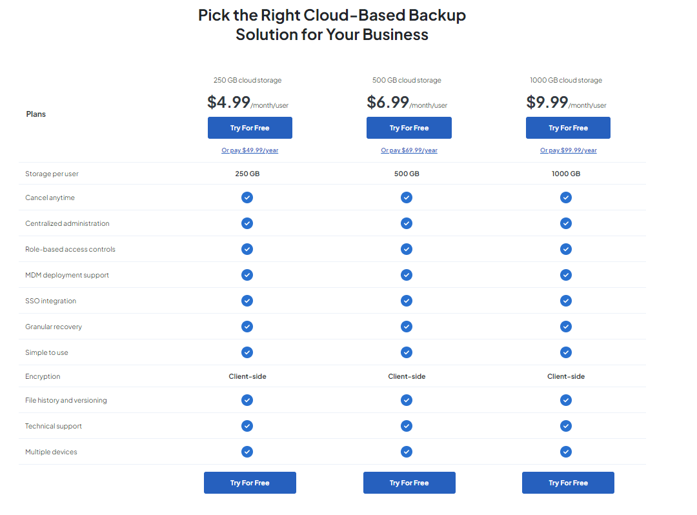This screenshot has height=515, width=697.
Task: Open the $49.99 per year payment link
Action: 250,150
